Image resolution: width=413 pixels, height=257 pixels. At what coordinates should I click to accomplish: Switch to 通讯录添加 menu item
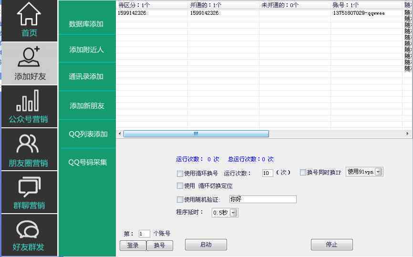(87, 76)
